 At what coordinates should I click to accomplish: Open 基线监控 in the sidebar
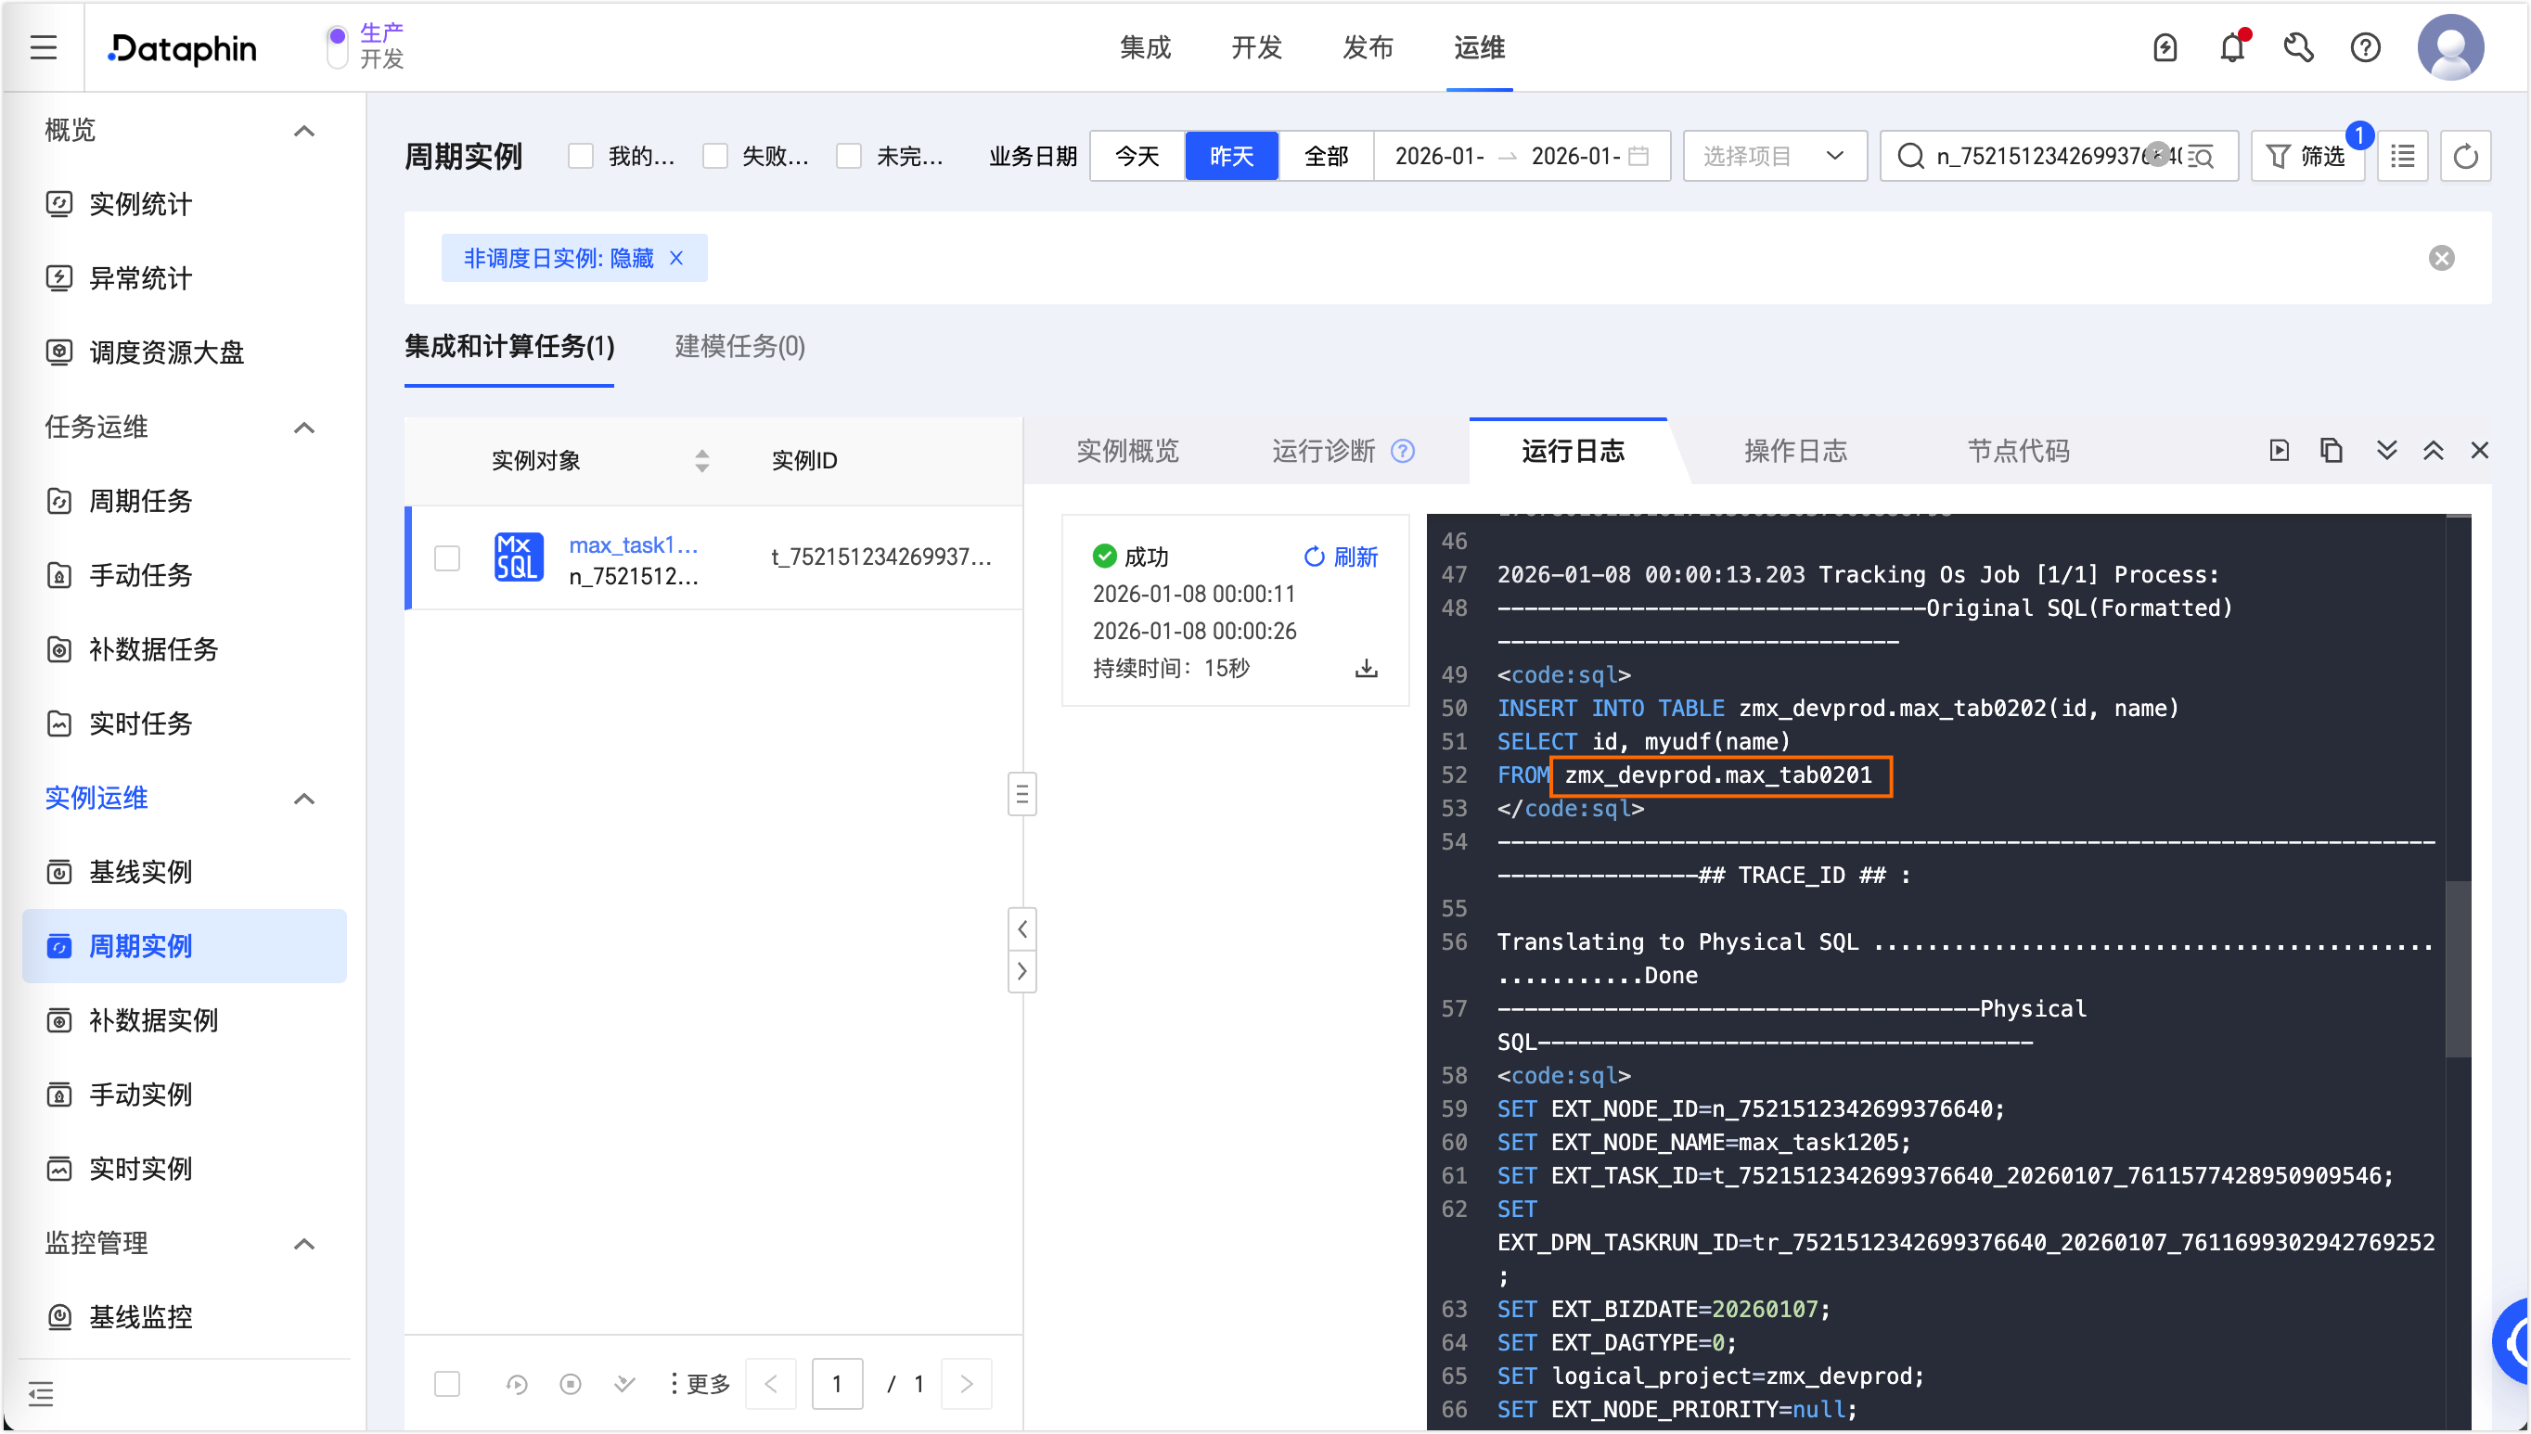pos(184,1318)
